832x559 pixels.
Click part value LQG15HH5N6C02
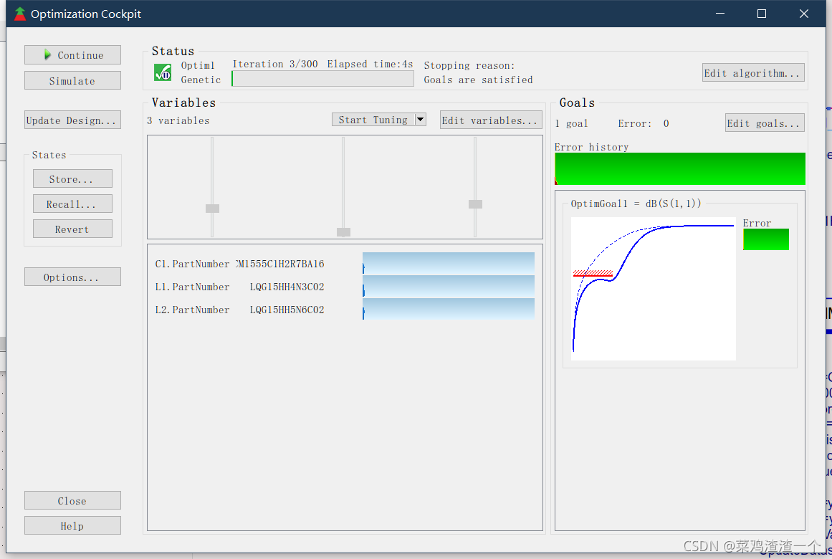[x=287, y=310]
